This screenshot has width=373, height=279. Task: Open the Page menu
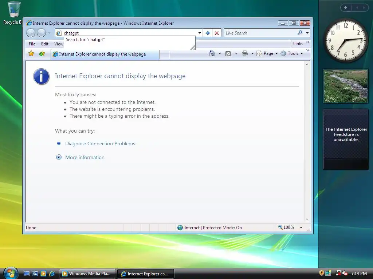pos(267,53)
